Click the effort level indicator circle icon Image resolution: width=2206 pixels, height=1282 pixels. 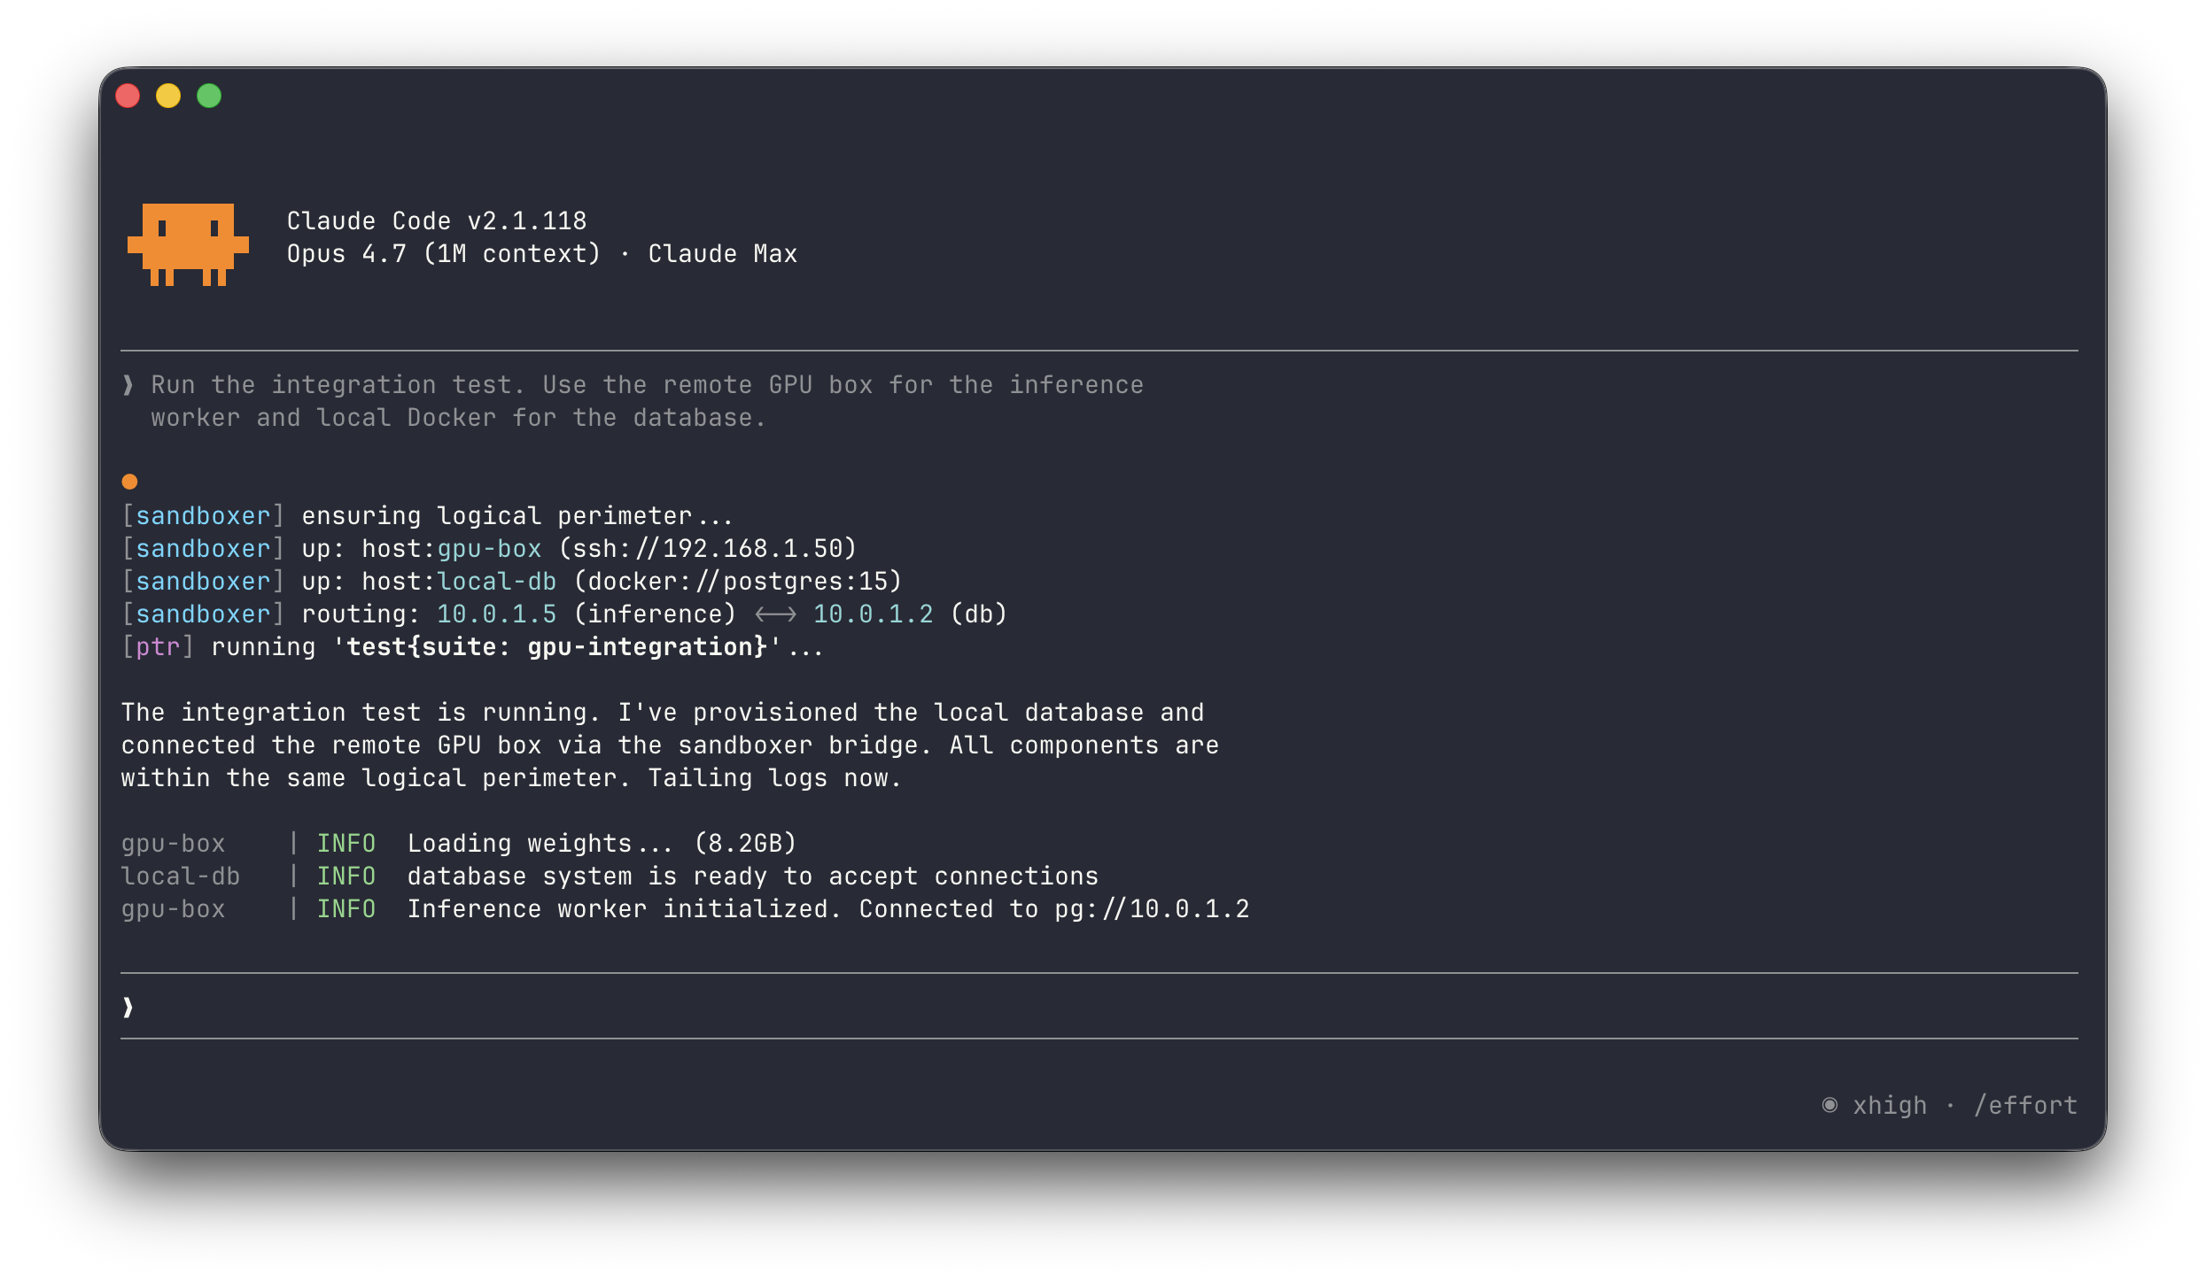click(1829, 1105)
